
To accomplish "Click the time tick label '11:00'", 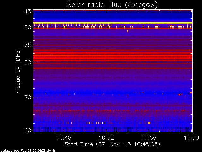I will coord(191,138).
